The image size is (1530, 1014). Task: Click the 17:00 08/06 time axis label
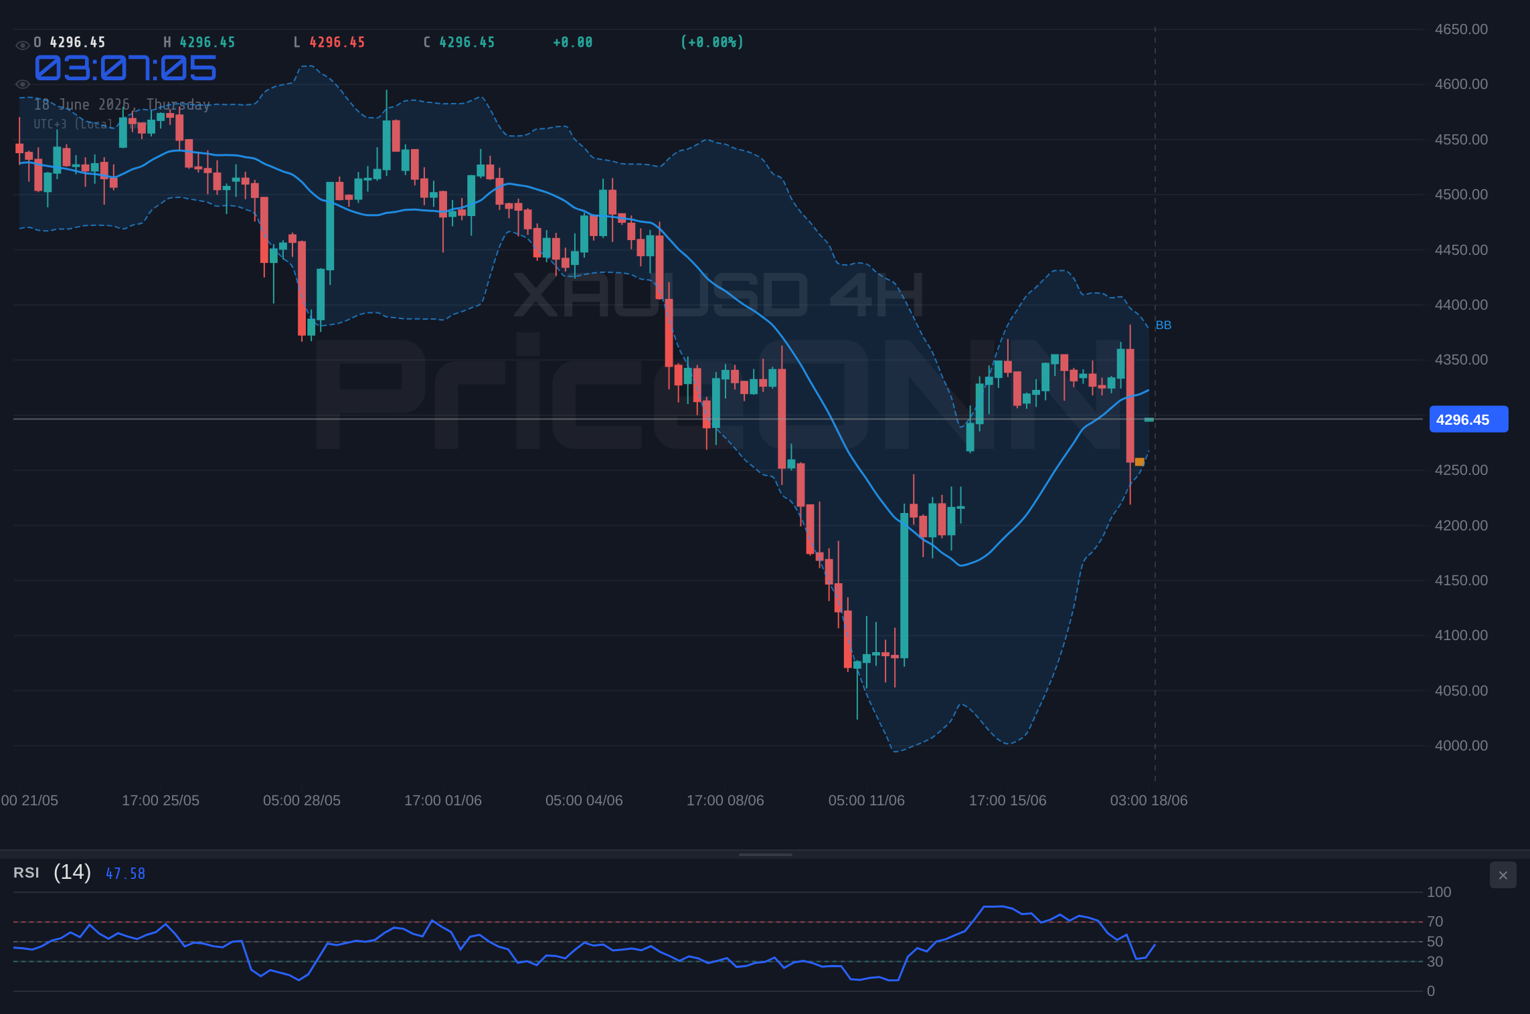click(x=726, y=801)
